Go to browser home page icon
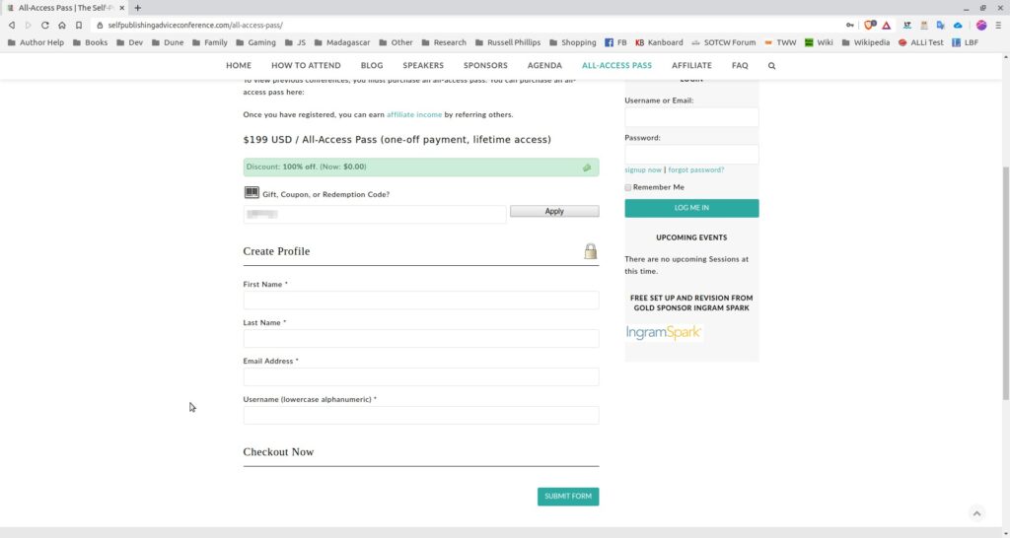The width and height of the screenshot is (1010, 538). (61, 25)
